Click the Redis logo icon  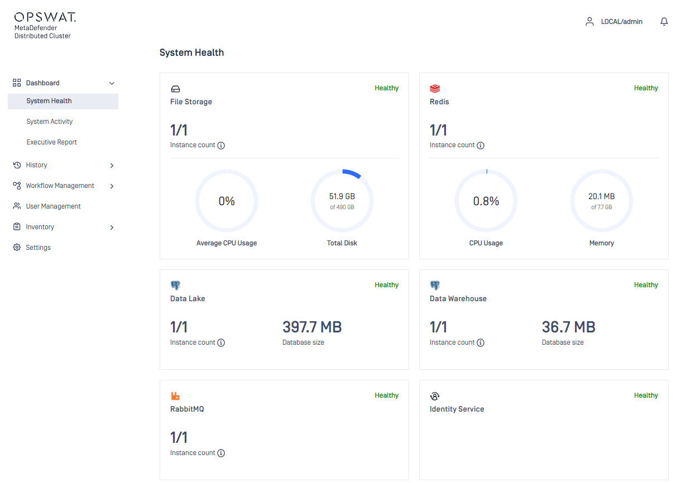tap(435, 89)
